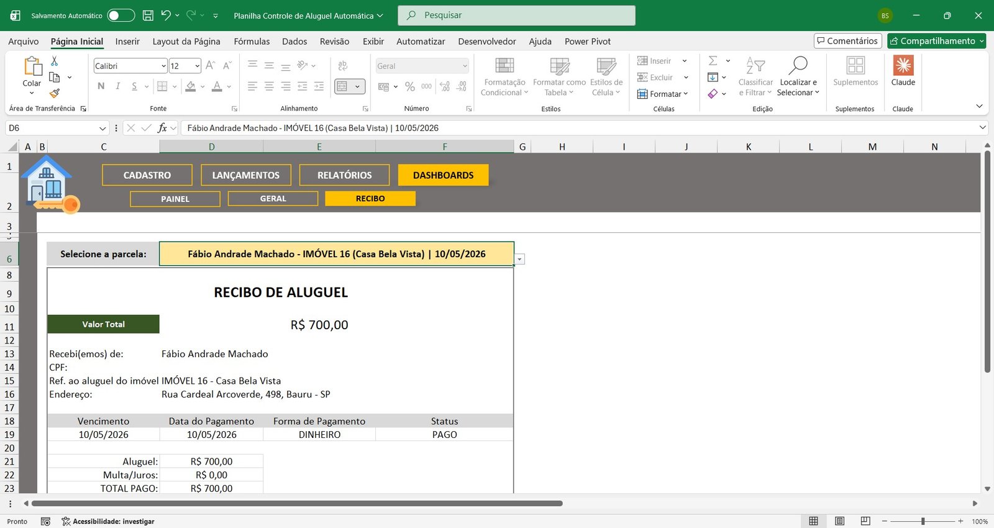994x528 pixels.
Task: Click Increase Decimal icon
Action: tap(445, 86)
